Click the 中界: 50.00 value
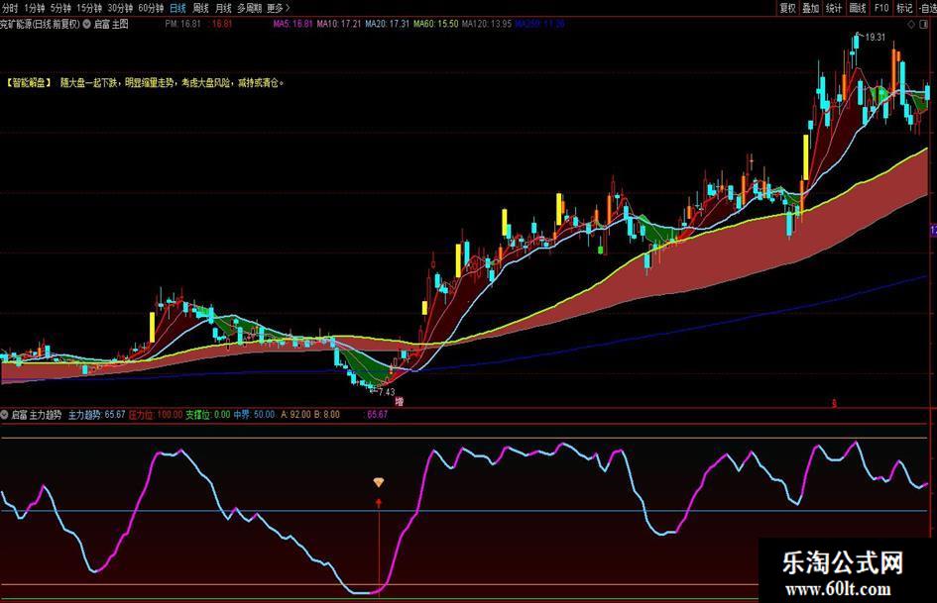The image size is (937, 603). (x=254, y=414)
